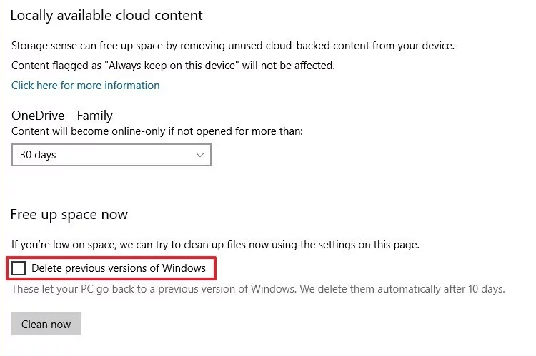The height and width of the screenshot is (356, 536).
Task: Open 'Click here for more information' link
Action: [x=86, y=86]
